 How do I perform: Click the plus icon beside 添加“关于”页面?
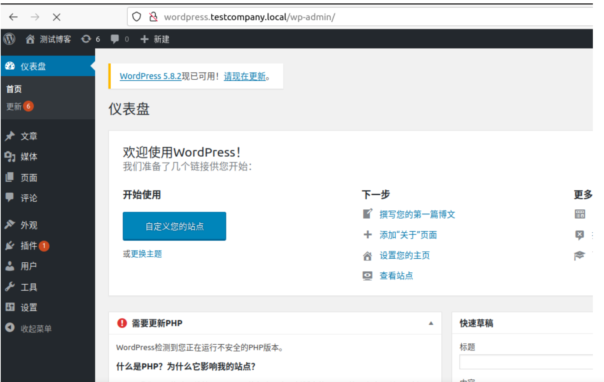[367, 235]
